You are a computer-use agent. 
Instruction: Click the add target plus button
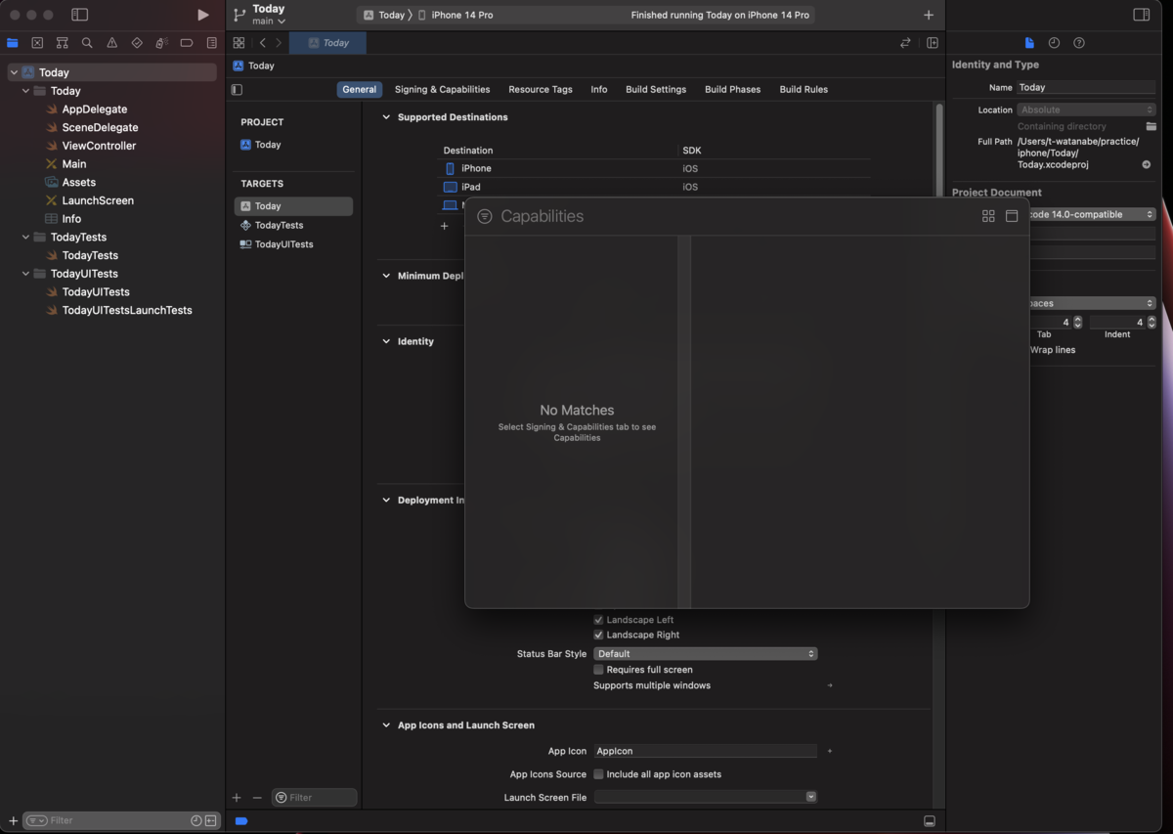pos(236,797)
